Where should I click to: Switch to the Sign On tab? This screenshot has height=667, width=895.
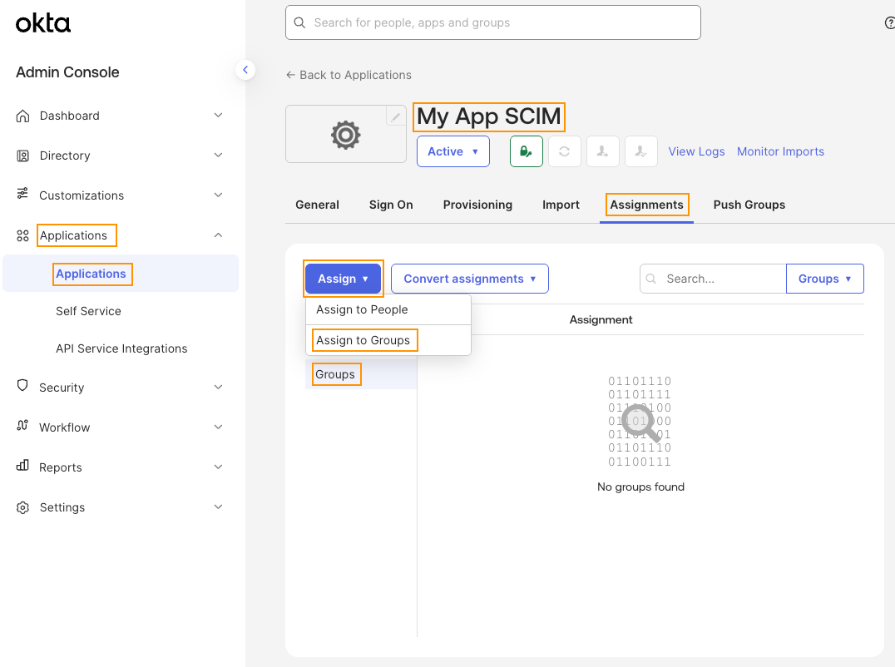(x=391, y=205)
